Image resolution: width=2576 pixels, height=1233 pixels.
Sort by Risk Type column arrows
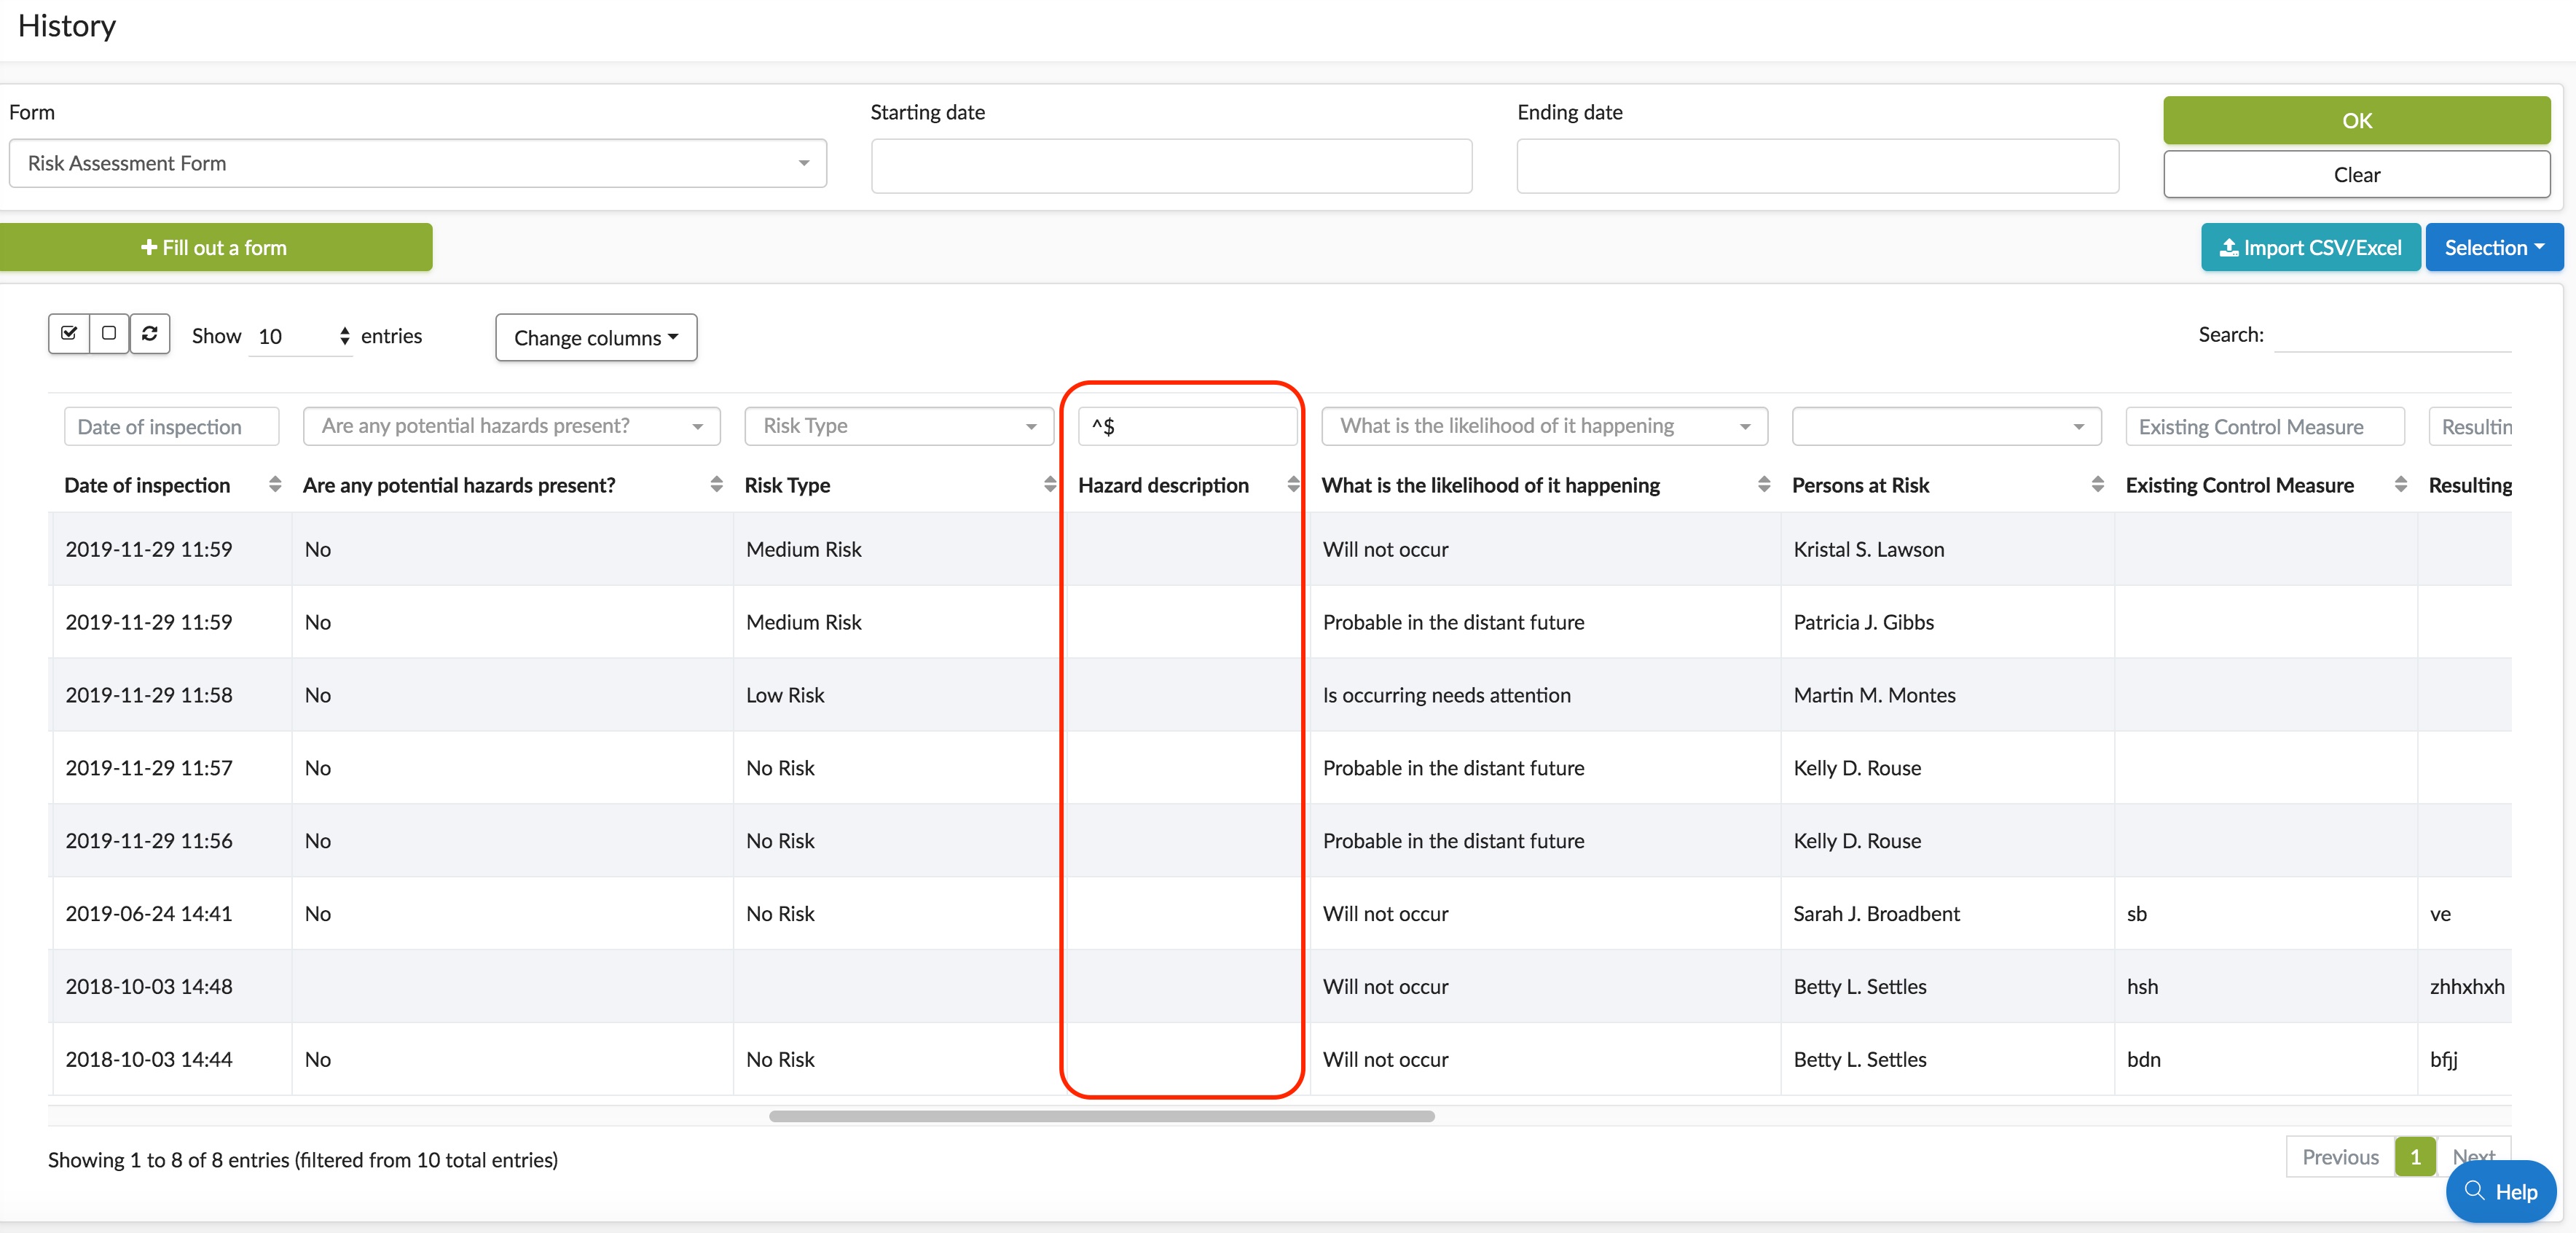[x=1049, y=485]
